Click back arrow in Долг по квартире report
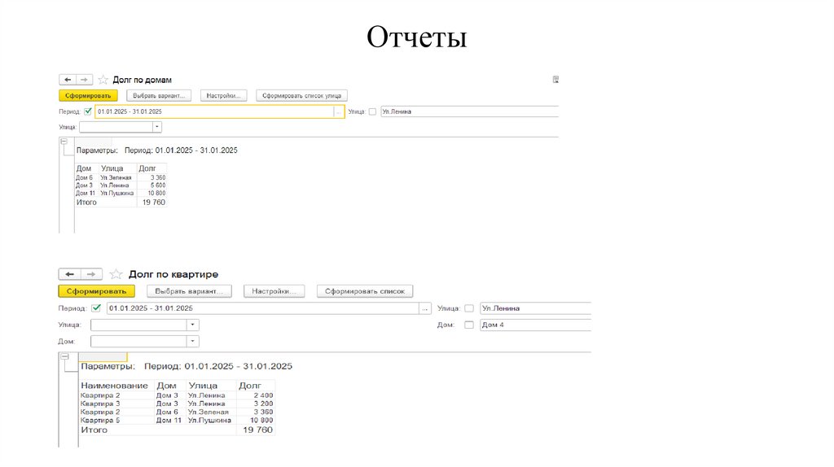The image size is (834, 467). 70,274
